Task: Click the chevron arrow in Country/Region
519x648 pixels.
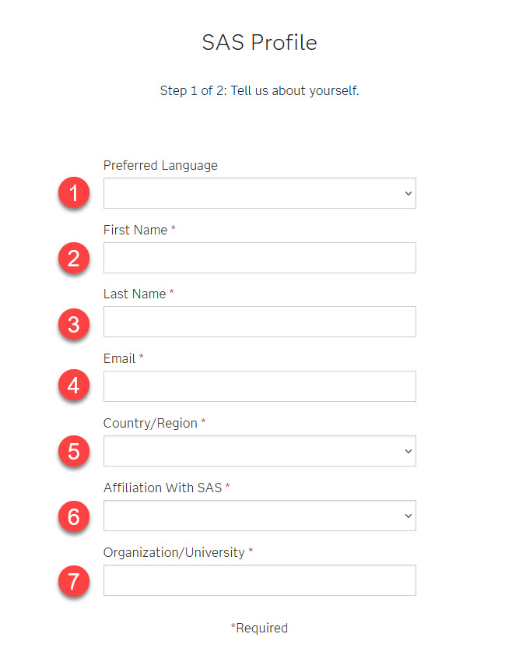Action: pyautogui.click(x=409, y=451)
